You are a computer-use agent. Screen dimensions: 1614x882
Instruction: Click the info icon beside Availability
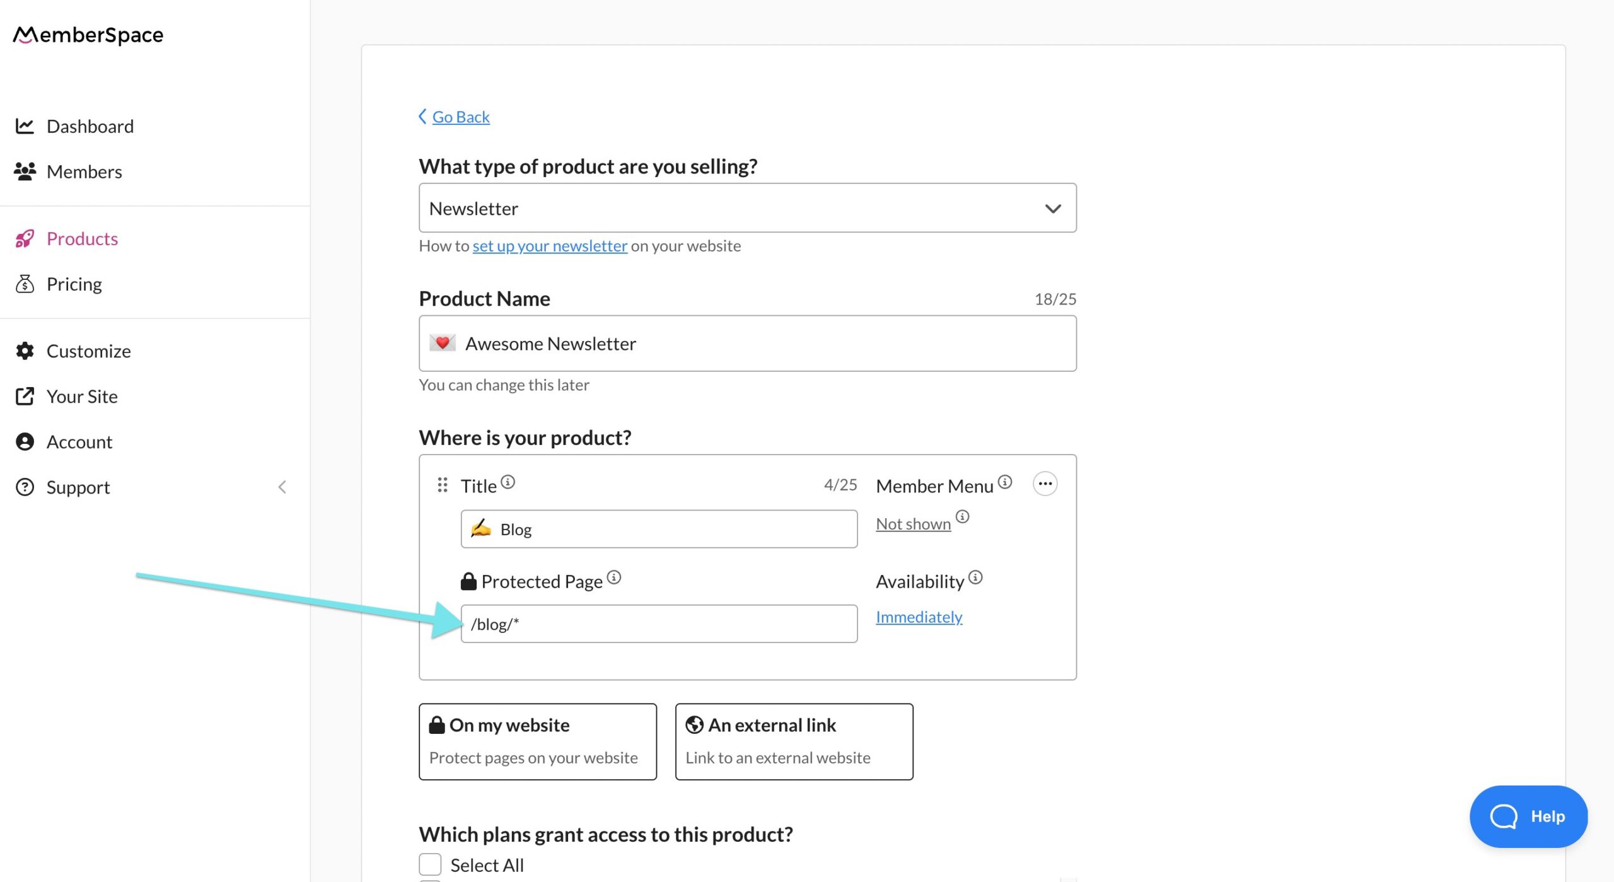(975, 577)
